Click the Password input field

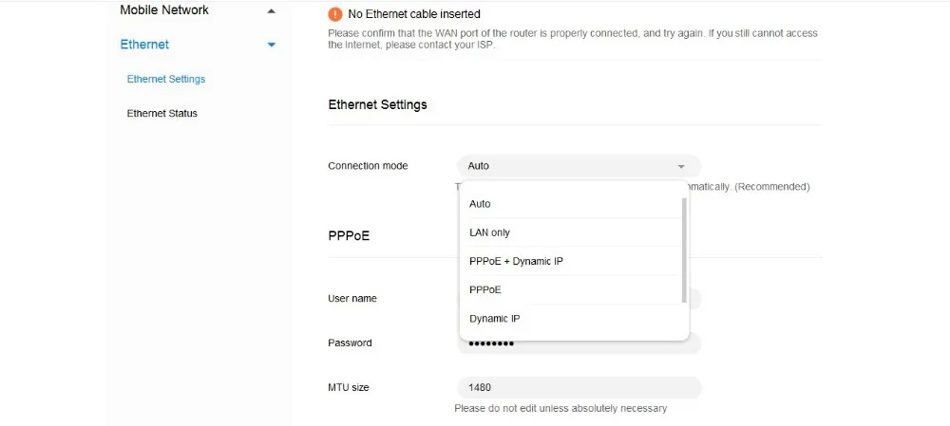608,343
